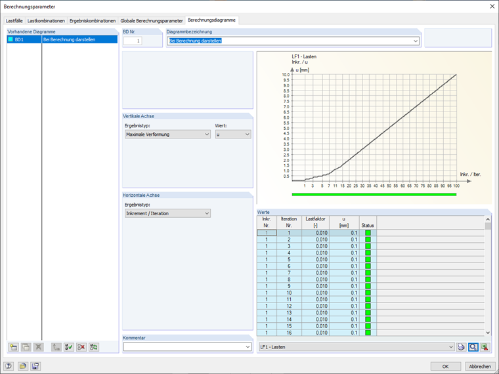Select the Iteration Nr. cell showing 6
The width and height of the screenshot is (499, 374).
(289, 266)
